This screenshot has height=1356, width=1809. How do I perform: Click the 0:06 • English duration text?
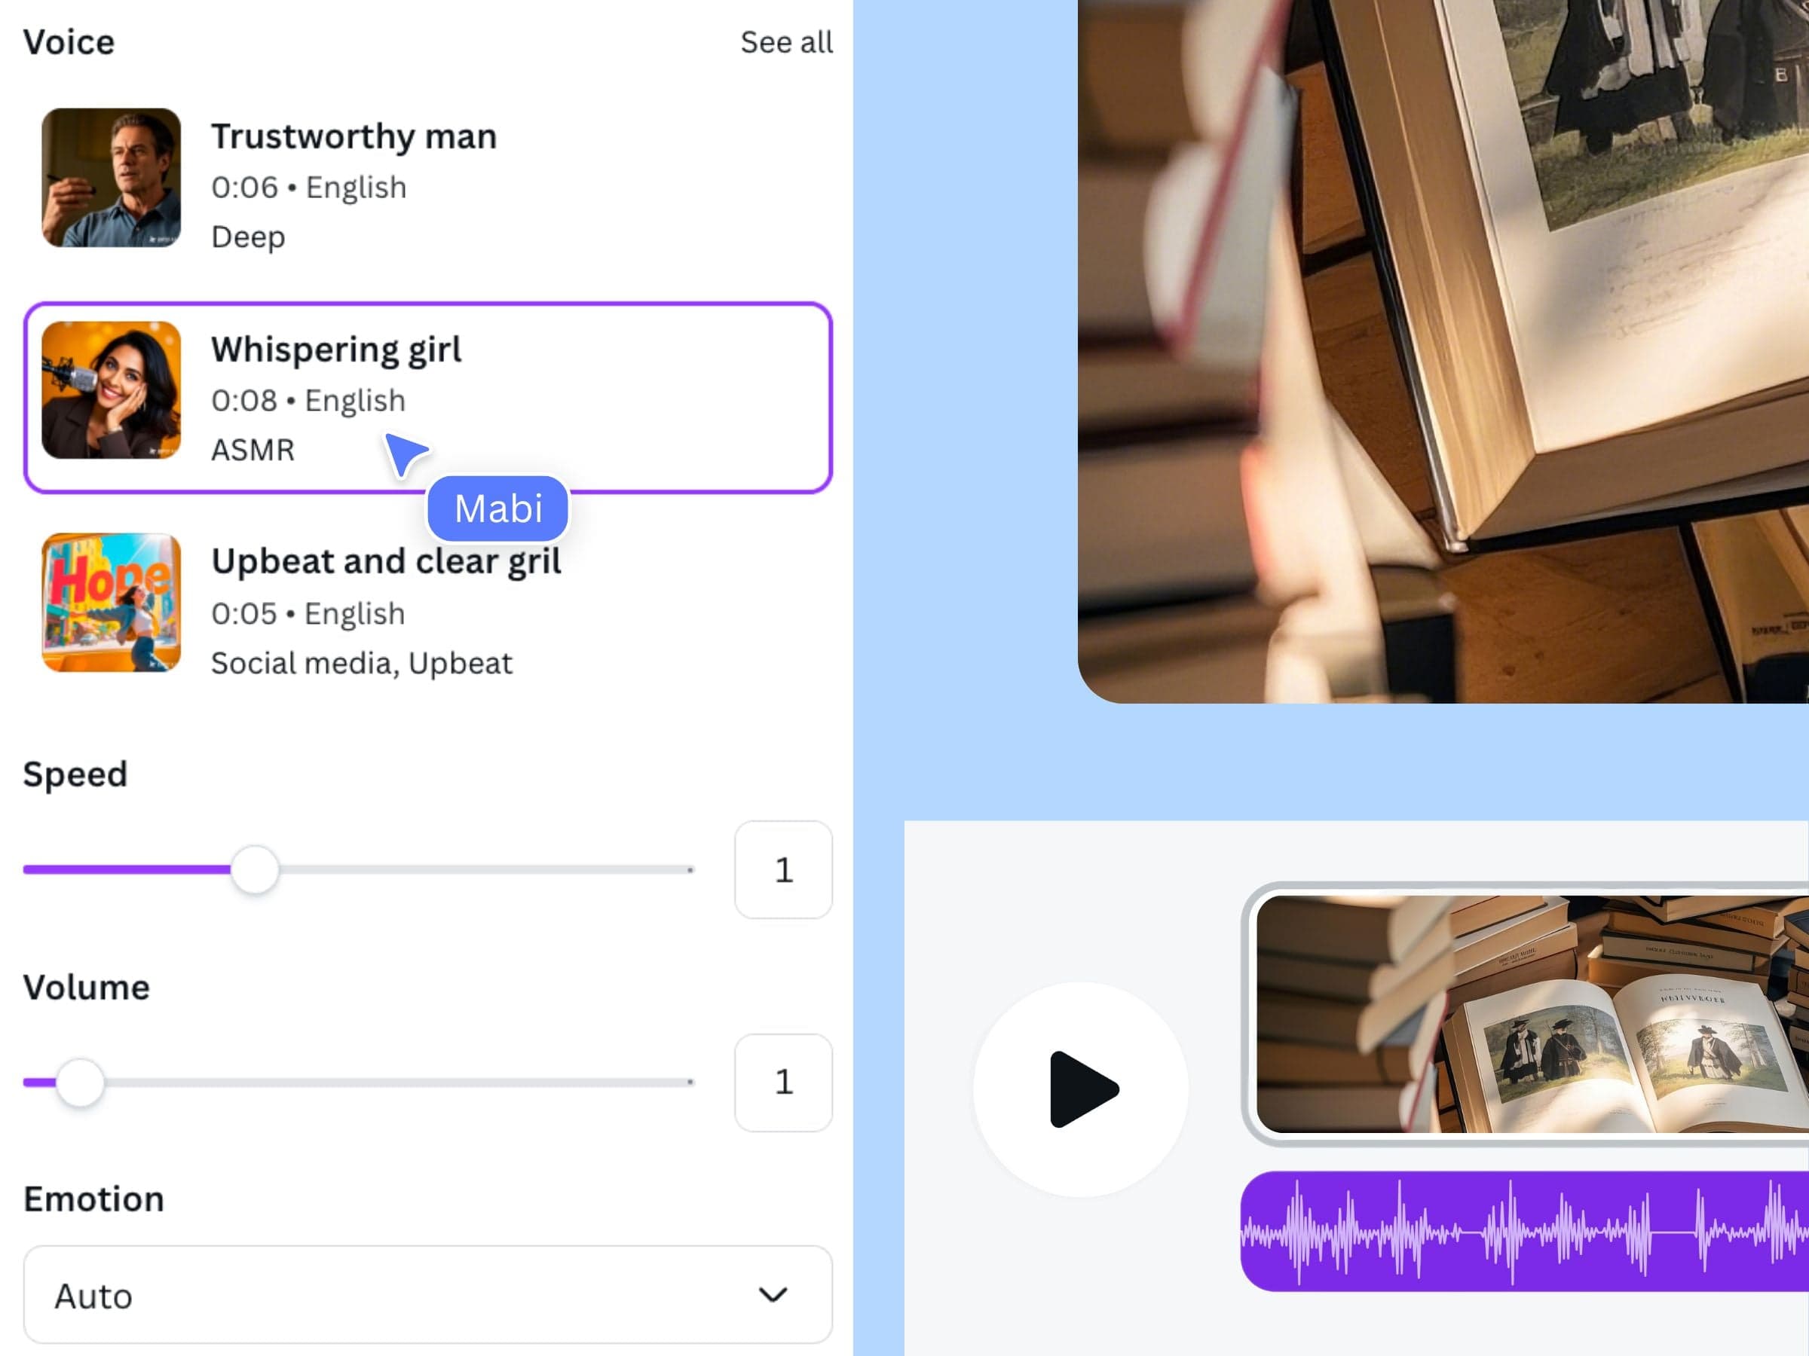tap(308, 187)
